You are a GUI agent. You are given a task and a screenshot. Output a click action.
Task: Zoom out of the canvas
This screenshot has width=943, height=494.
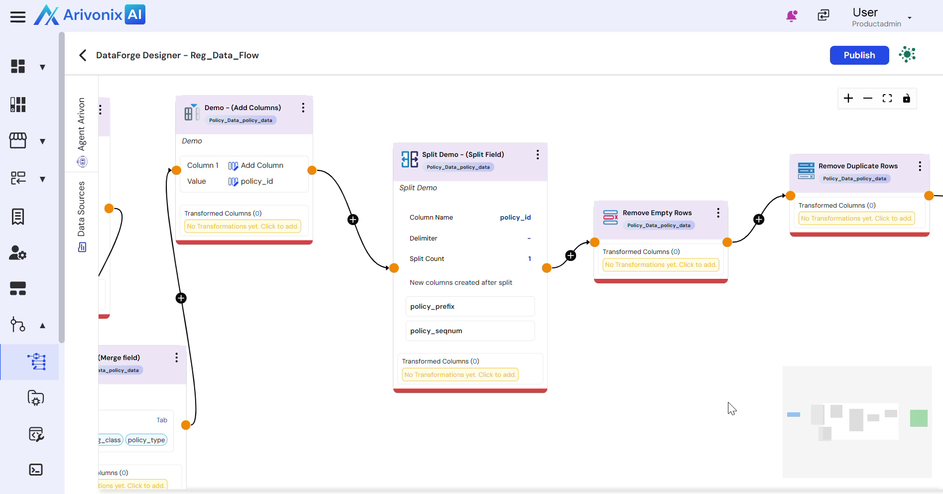click(868, 99)
